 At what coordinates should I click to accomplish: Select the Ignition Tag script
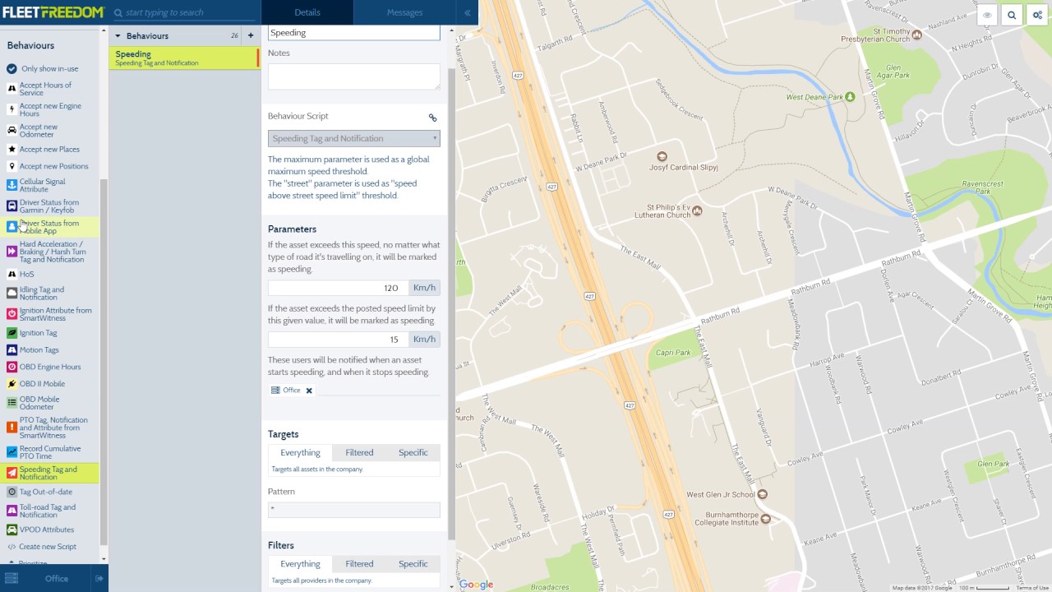49,333
